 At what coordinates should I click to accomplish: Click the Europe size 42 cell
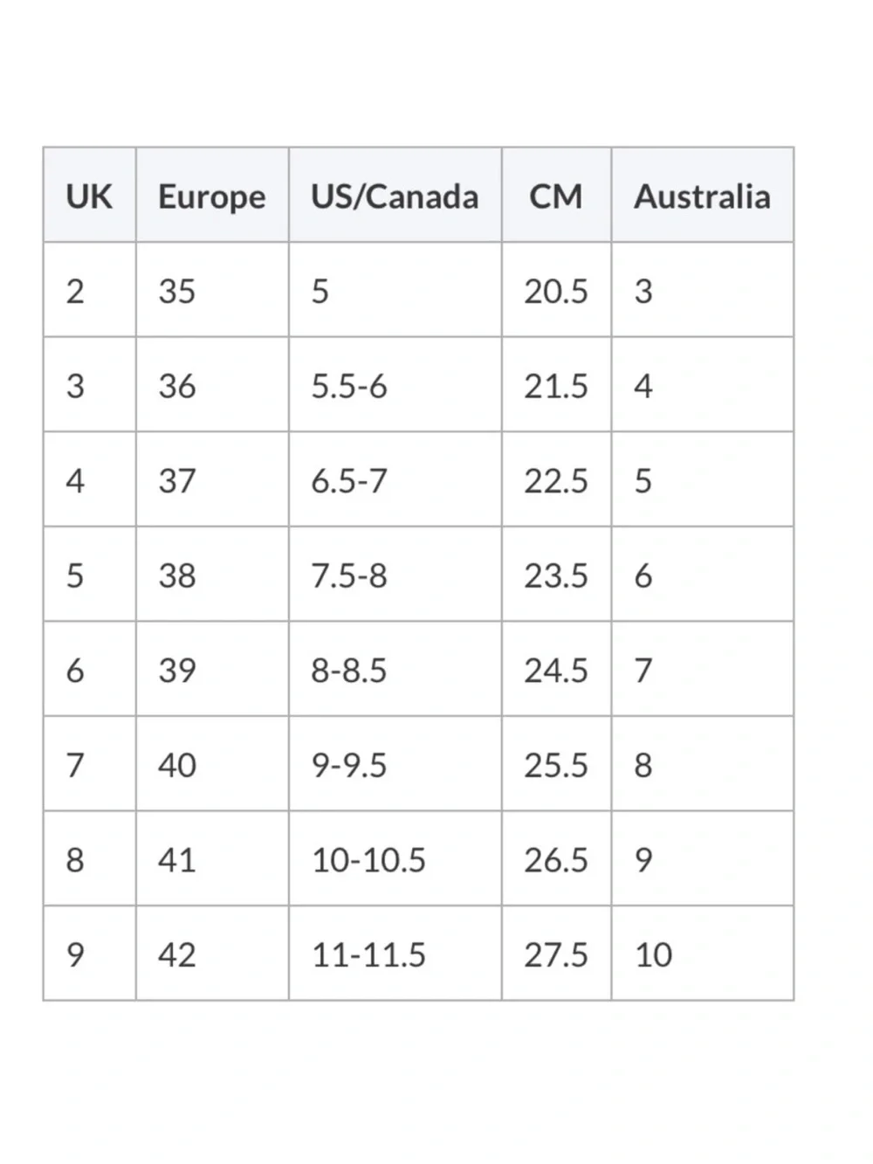(x=212, y=954)
